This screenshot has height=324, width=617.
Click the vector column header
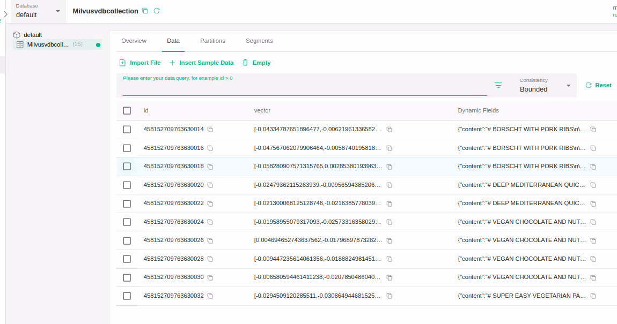[262, 111]
